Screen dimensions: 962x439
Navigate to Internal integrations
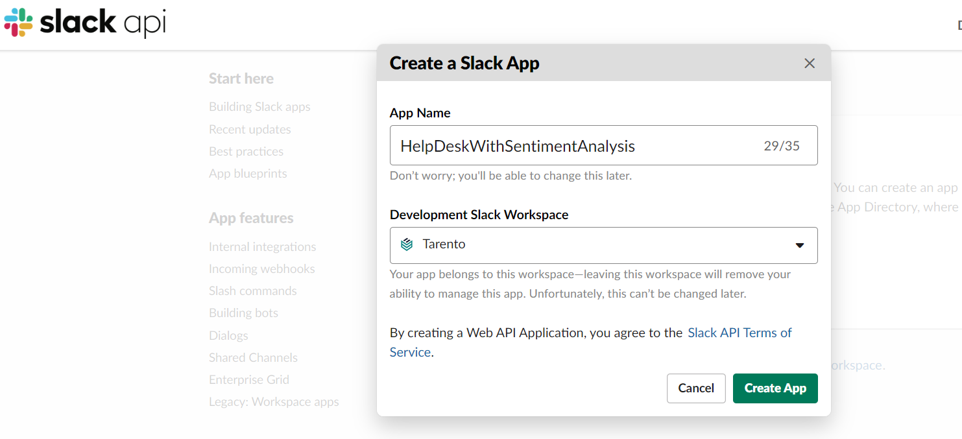262,246
